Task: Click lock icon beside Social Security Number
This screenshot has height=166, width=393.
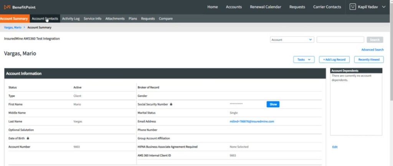Action: pyautogui.click(x=171, y=104)
